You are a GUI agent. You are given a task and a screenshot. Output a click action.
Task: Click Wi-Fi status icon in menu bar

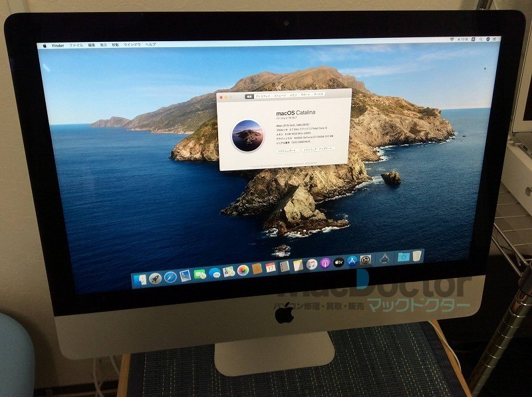click(452, 39)
